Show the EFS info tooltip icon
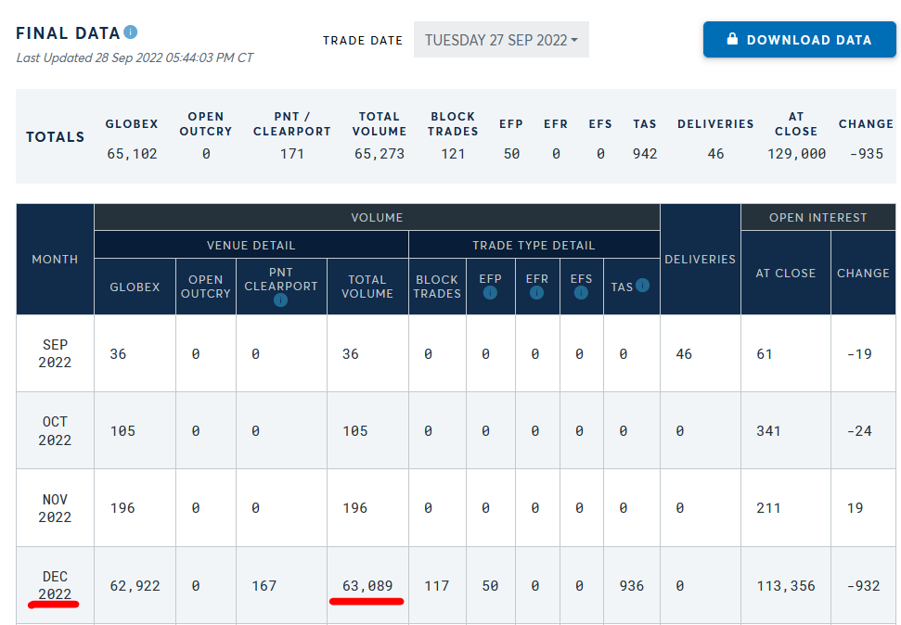 pos(581,293)
